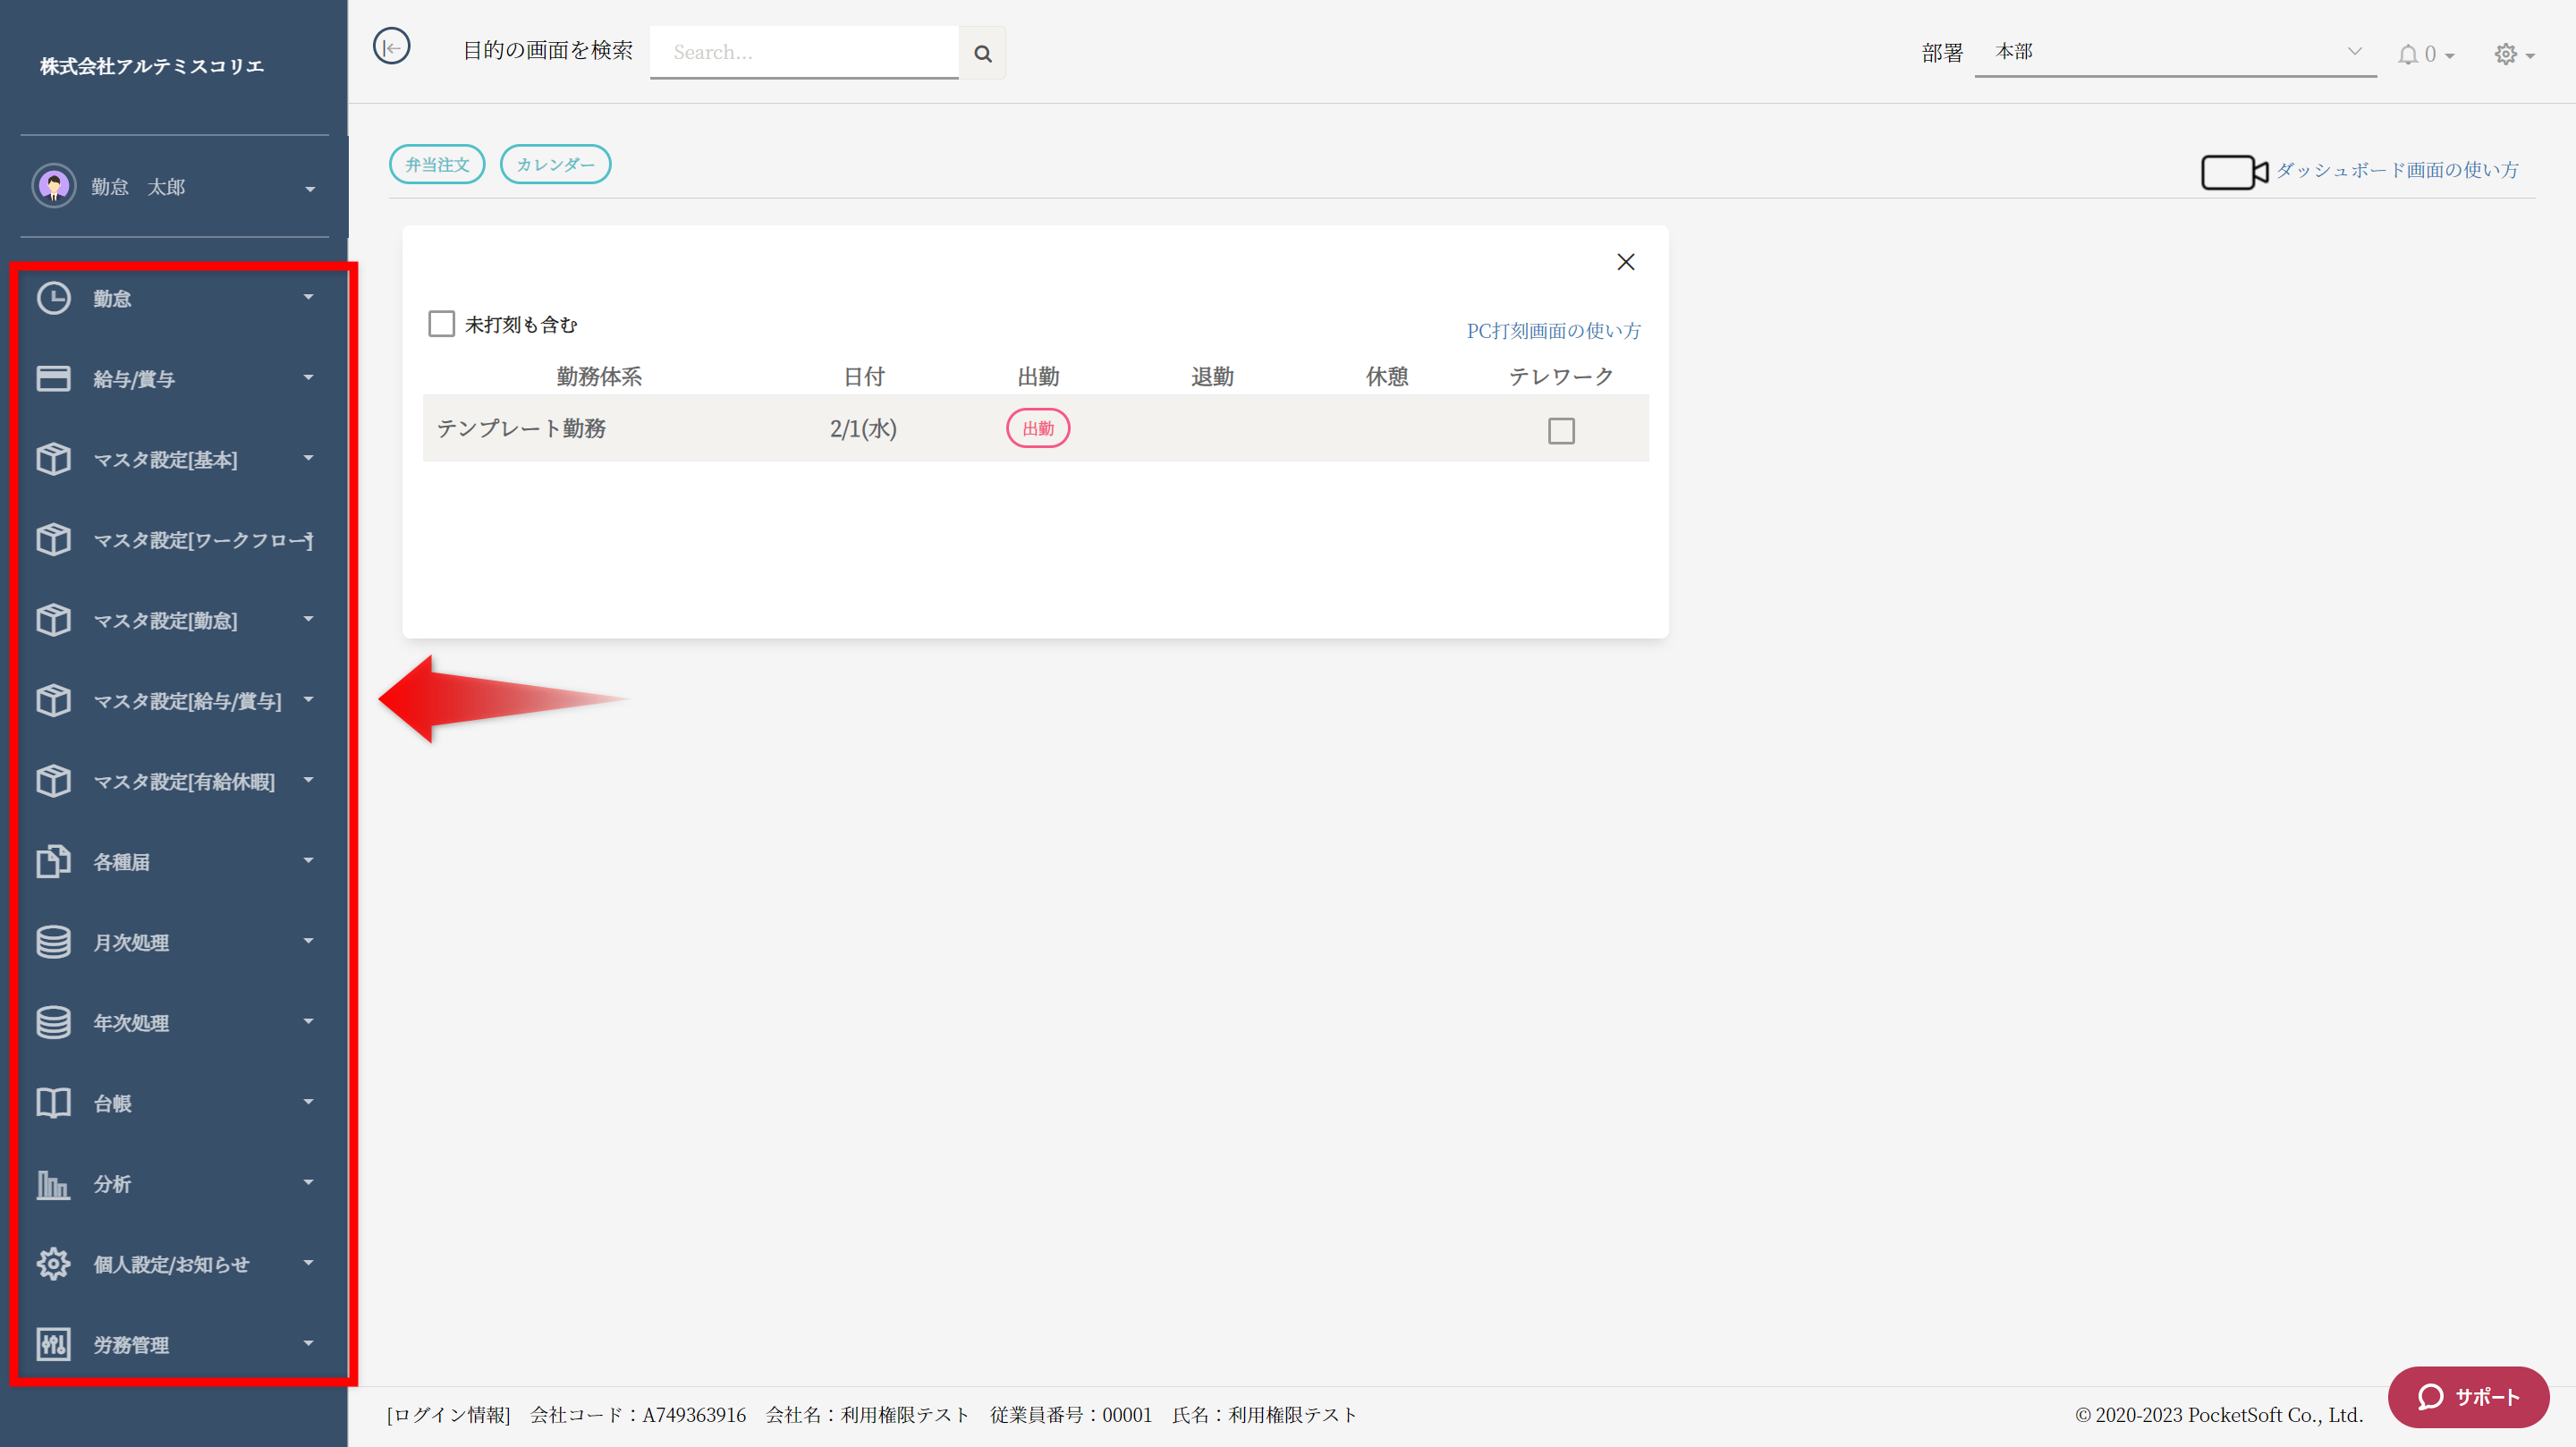The width and height of the screenshot is (2576, 1447).
Task: Expand the 台帳 menu arrow
Action: [308, 1102]
